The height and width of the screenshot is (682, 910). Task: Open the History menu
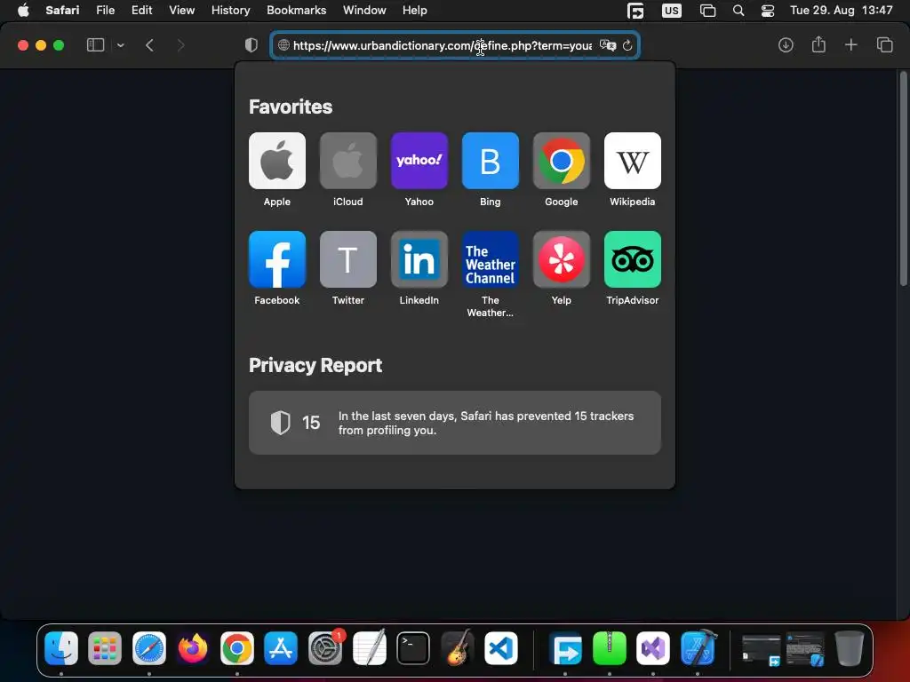230,10
